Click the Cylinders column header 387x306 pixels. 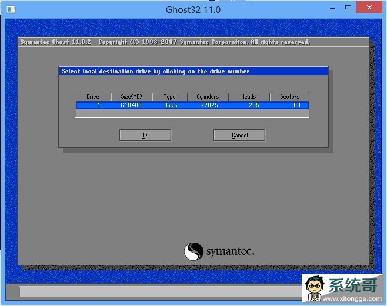208,96
